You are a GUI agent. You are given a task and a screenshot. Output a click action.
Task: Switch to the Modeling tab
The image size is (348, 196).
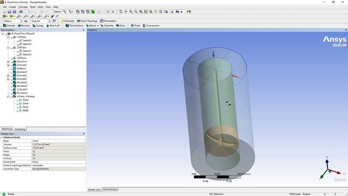click(x=20, y=129)
